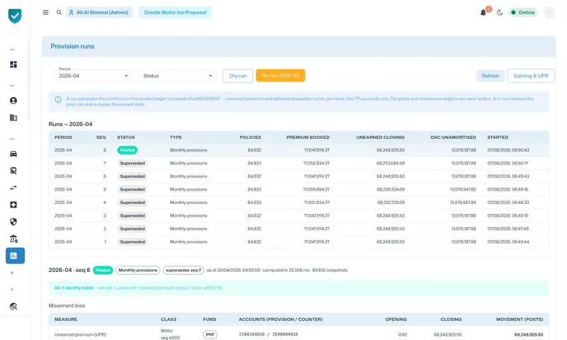Open the user account icon in sidebar
The image size is (567, 340).
point(13,101)
